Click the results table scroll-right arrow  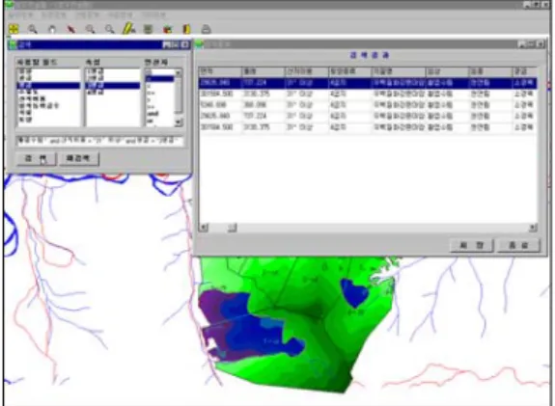(533, 228)
